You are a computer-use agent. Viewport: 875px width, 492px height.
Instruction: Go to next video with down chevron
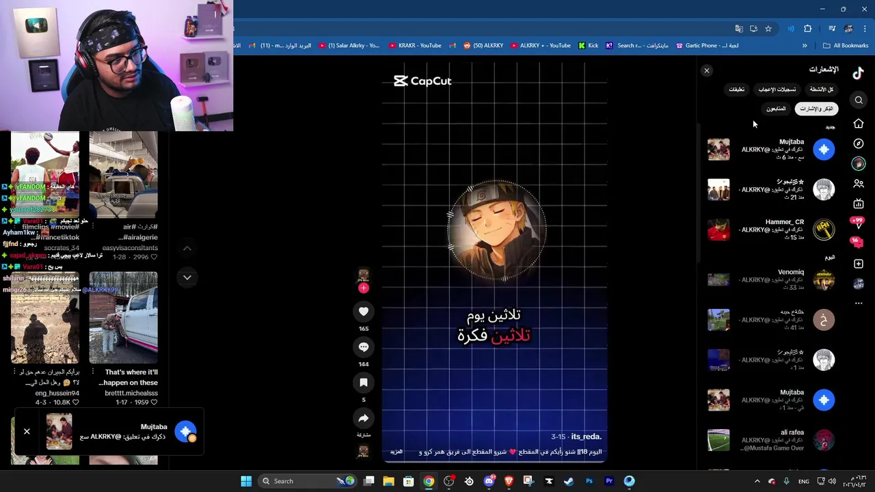click(187, 277)
